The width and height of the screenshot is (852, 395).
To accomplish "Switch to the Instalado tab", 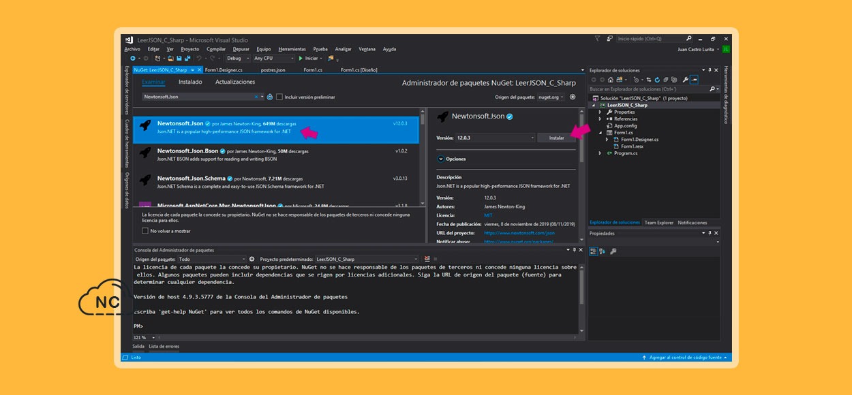I will 190,82.
